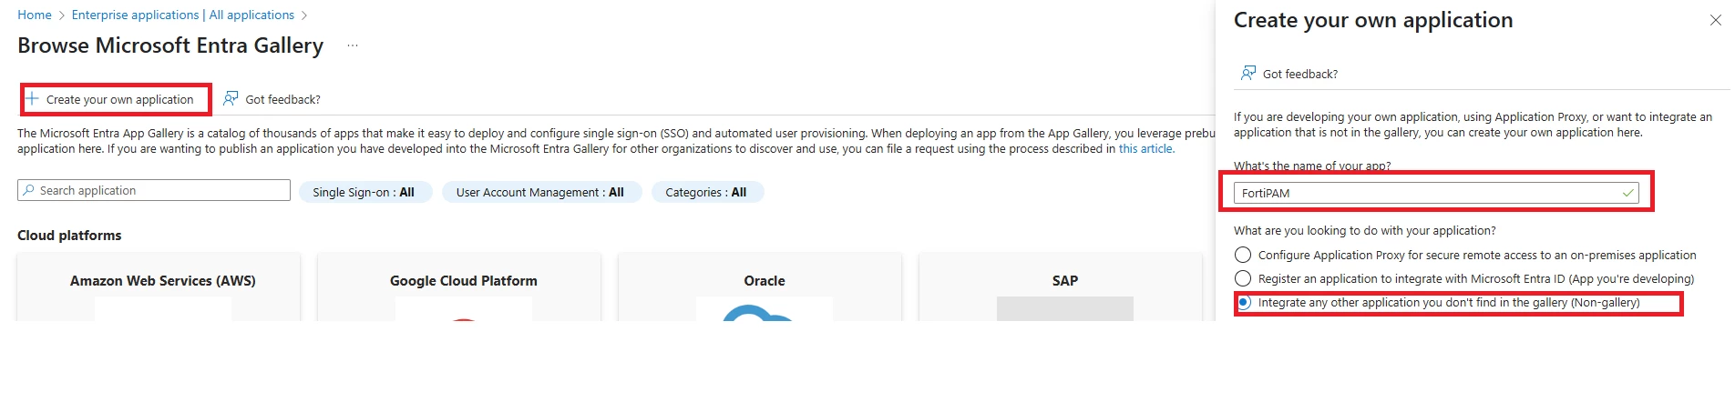The image size is (1735, 402).
Task: Open the Single Sign-on : All filter
Action: (x=364, y=192)
